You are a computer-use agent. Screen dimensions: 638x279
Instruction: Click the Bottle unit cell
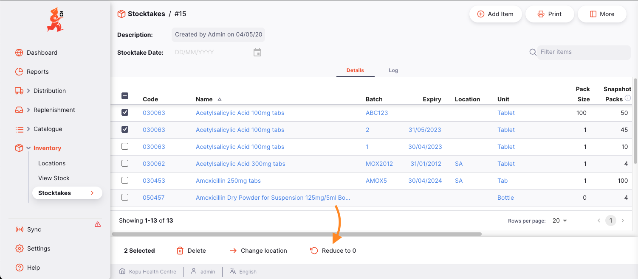click(505, 198)
